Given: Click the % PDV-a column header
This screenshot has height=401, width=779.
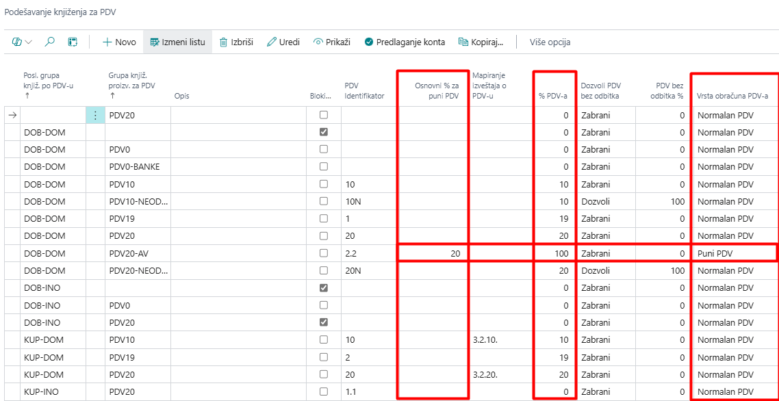Looking at the screenshot, I should coord(553,96).
